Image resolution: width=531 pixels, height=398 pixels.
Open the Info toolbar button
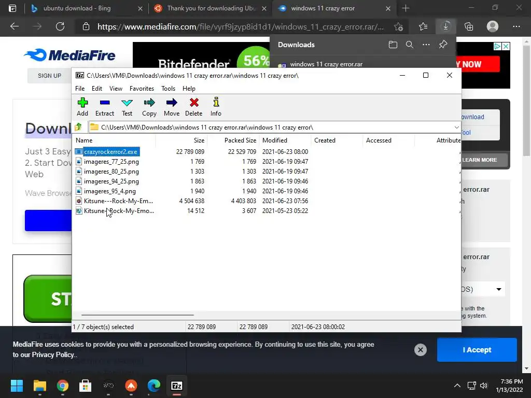coord(216,107)
